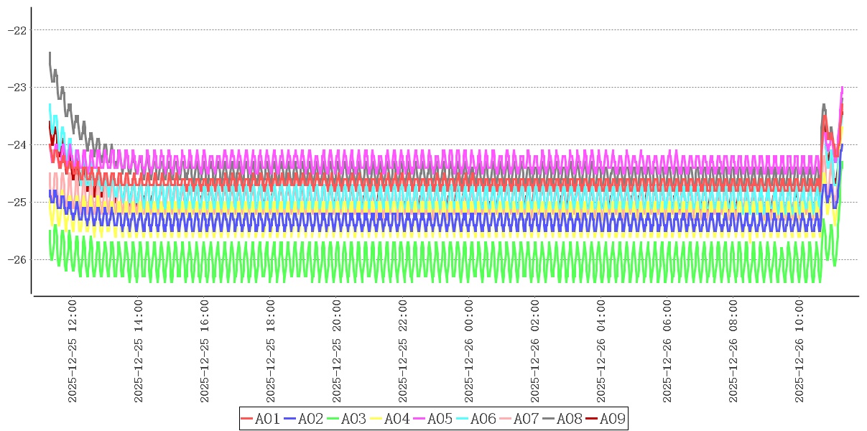Click the −24 y-axis value label

click(x=17, y=145)
